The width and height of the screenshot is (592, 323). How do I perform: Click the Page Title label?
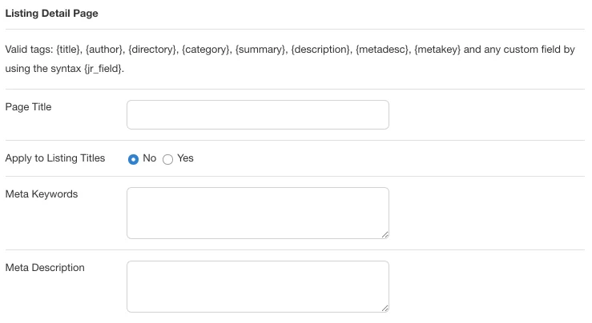[28, 107]
